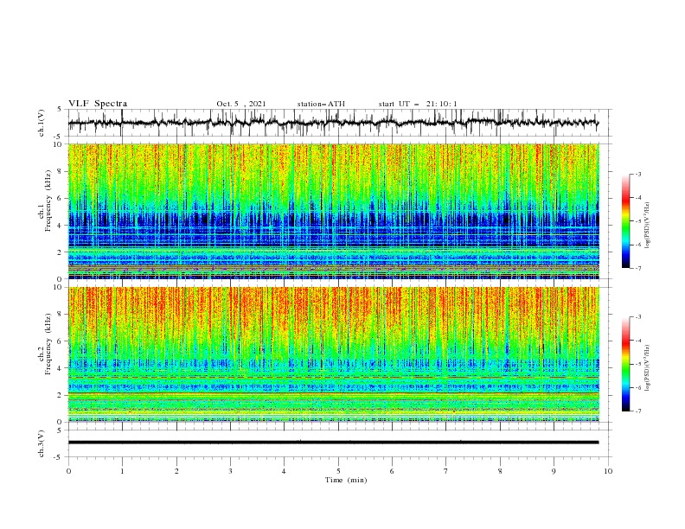
Task: Click the 'station=ATH' header label
Action: pos(321,104)
